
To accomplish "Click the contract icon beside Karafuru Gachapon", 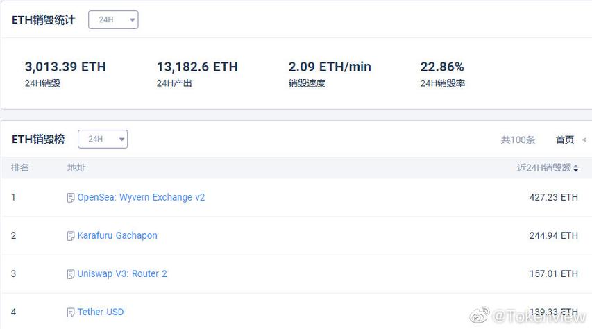I will pos(71,236).
